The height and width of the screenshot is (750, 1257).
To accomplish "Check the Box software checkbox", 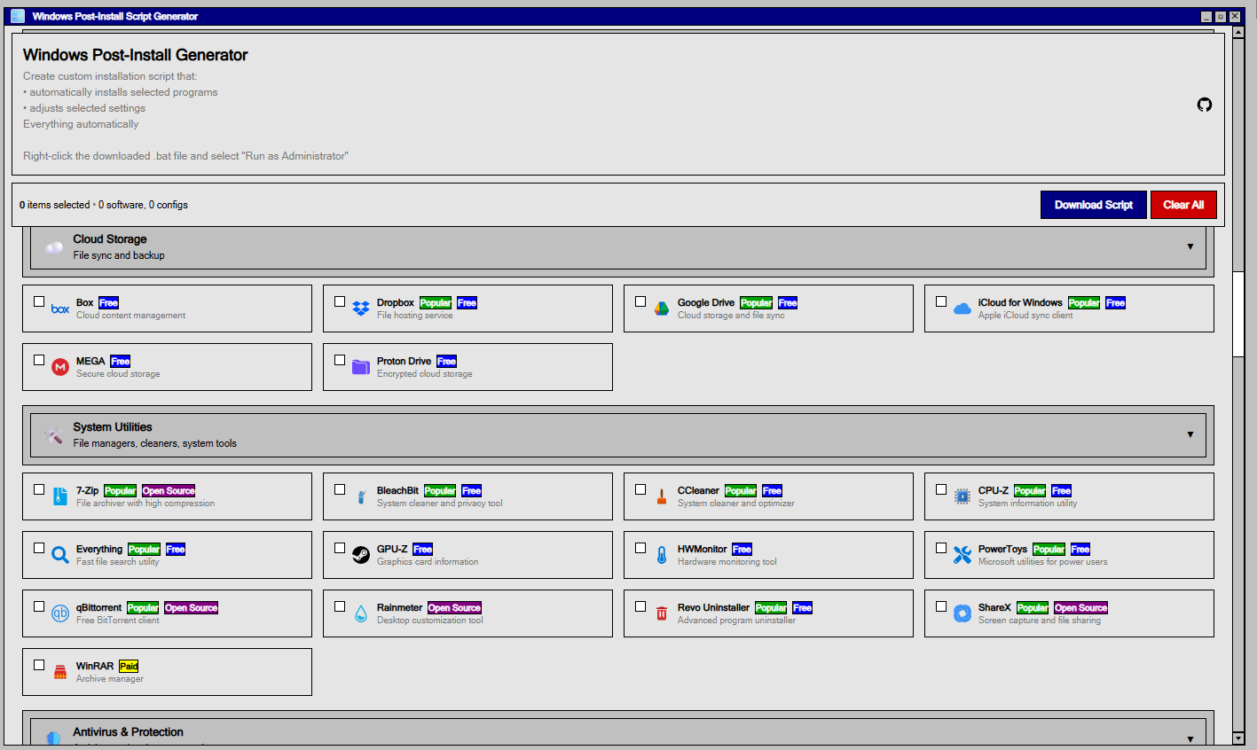I will pos(39,301).
